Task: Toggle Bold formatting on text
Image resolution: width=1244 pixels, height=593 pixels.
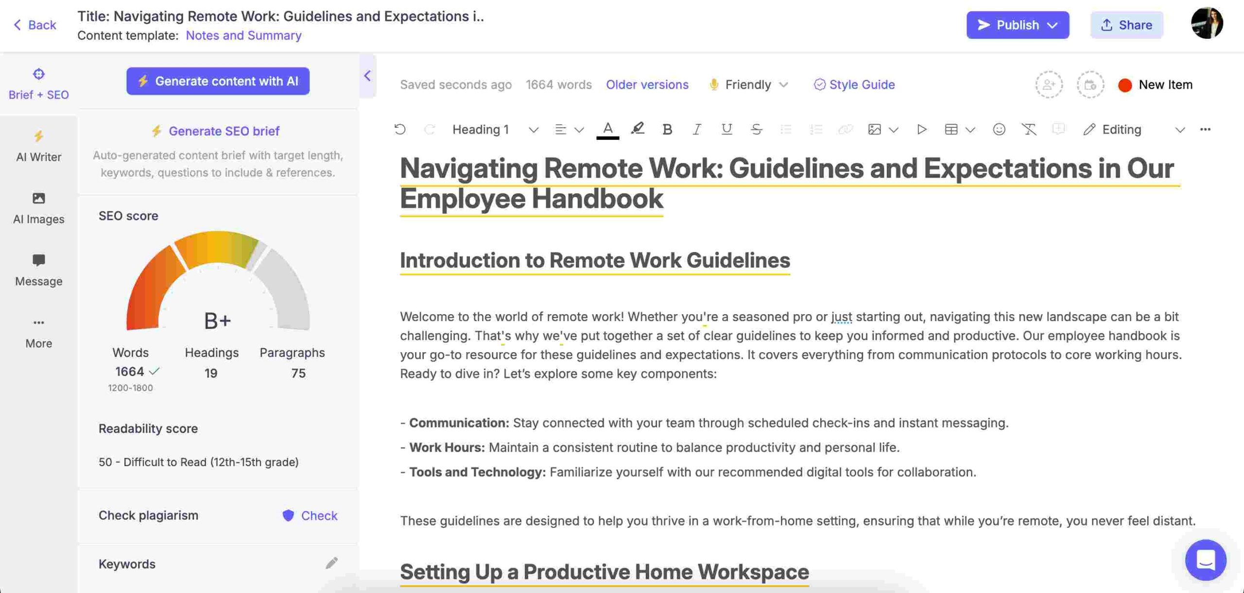Action: 666,129
